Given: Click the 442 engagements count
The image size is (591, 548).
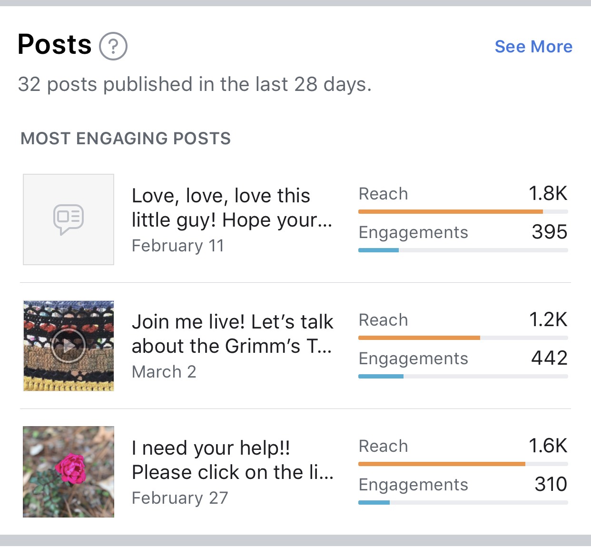Looking at the screenshot, I should coord(550,358).
